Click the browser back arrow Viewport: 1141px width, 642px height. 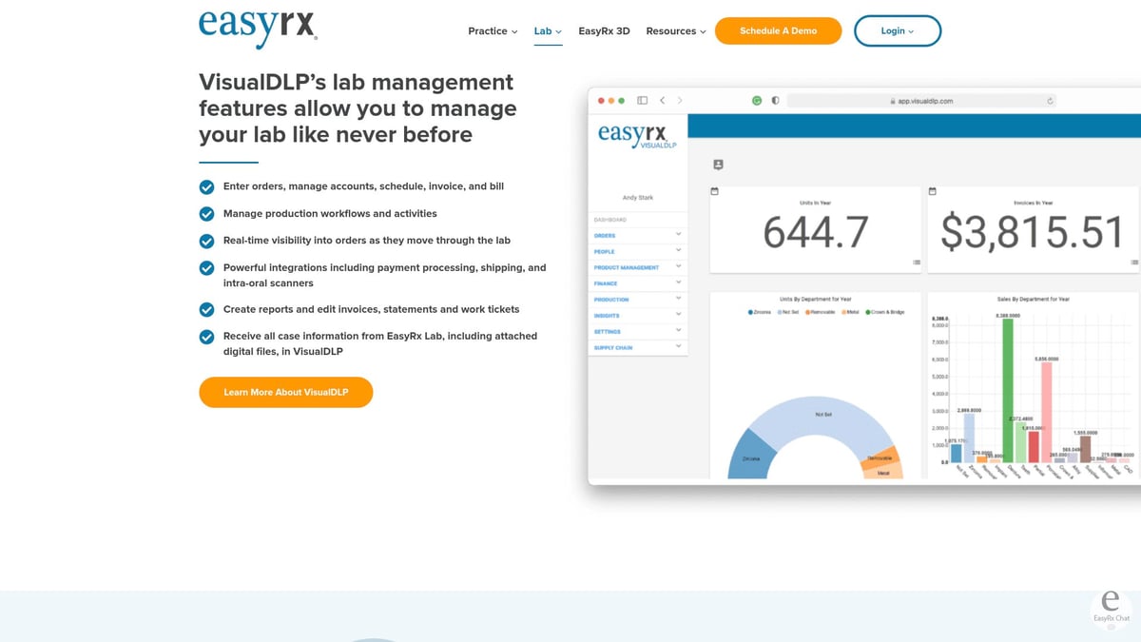tap(663, 99)
